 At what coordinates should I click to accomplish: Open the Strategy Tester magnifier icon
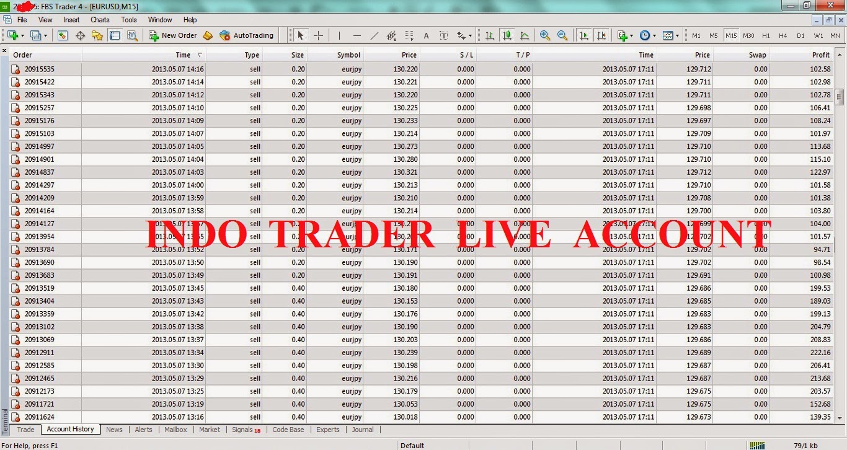point(132,35)
